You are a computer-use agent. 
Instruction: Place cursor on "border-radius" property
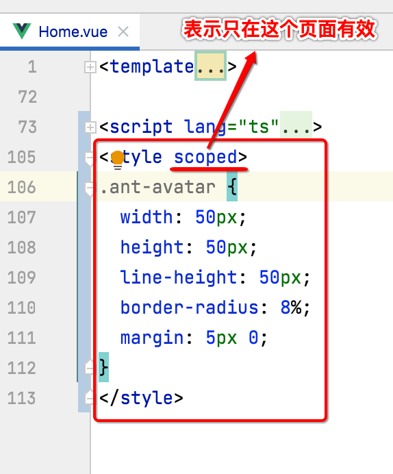click(x=189, y=308)
